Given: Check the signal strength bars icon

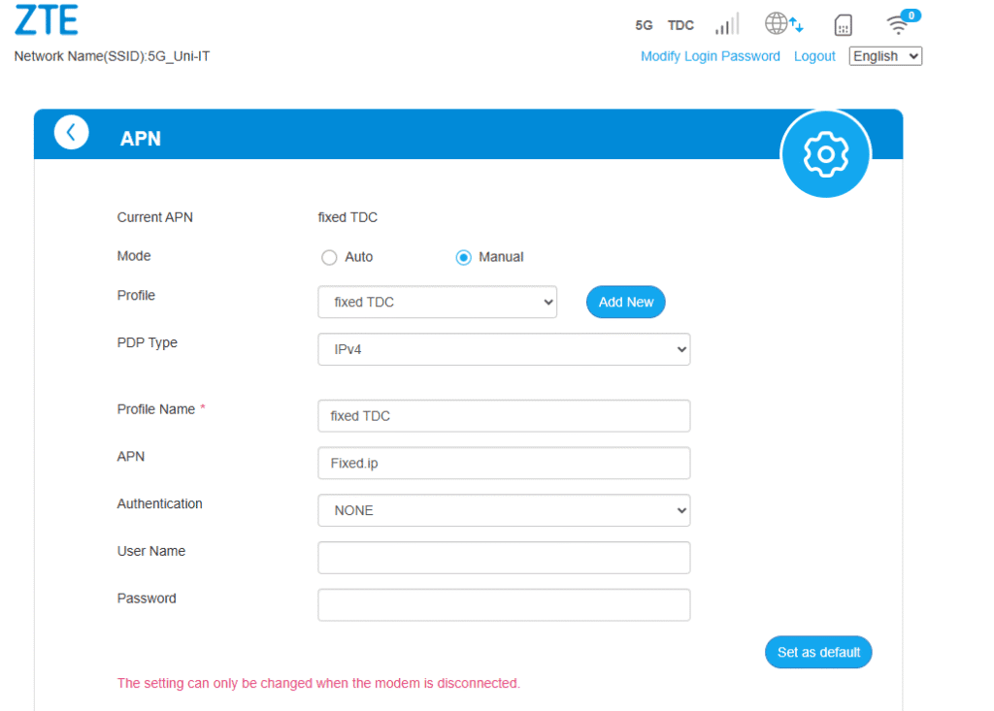Looking at the screenshot, I should (x=726, y=24).
